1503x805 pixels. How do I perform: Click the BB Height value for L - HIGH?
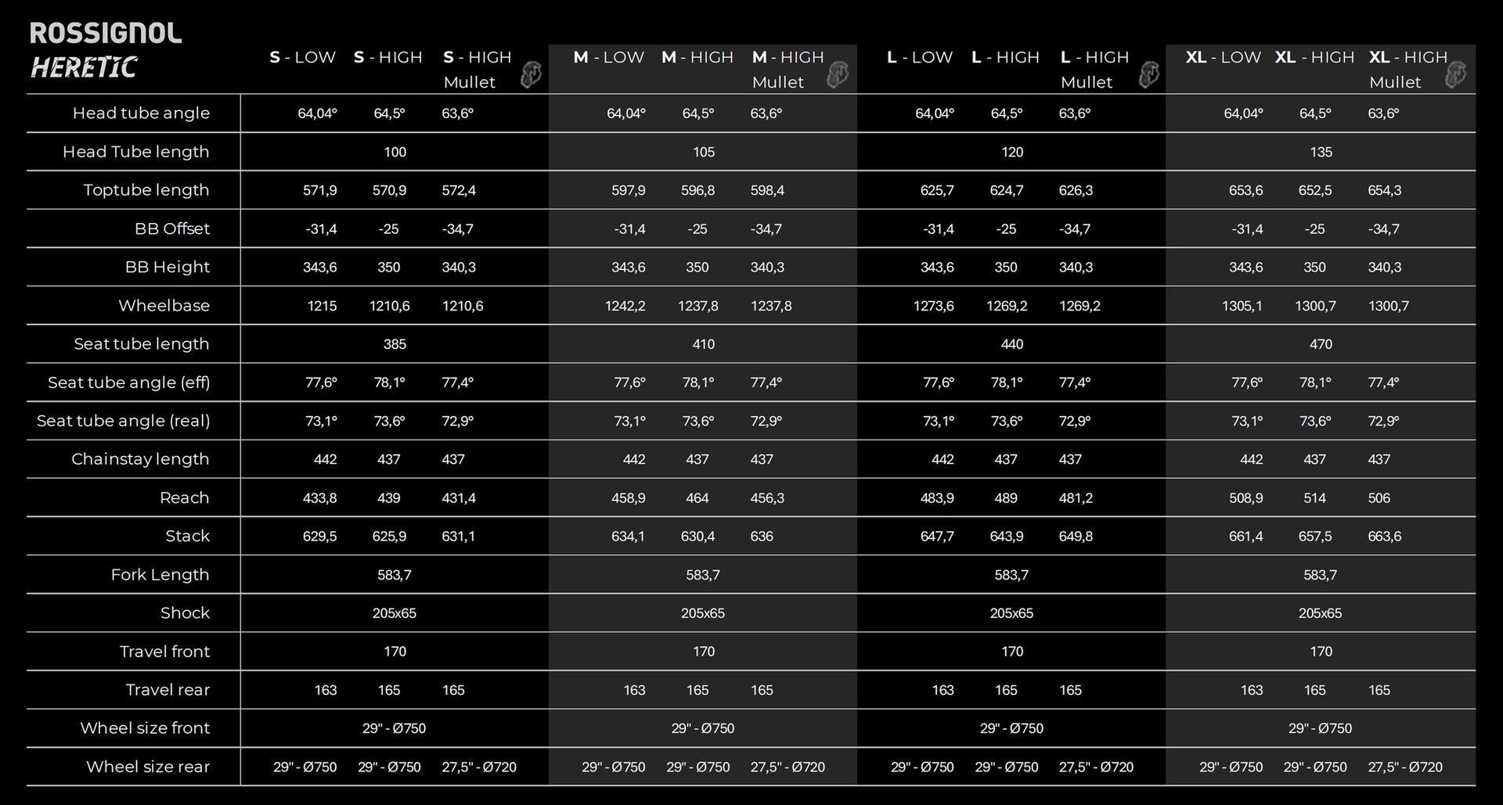point(1006,268)
